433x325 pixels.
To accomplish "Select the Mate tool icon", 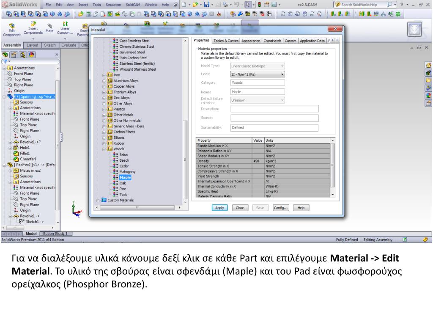I will (50, 26).
